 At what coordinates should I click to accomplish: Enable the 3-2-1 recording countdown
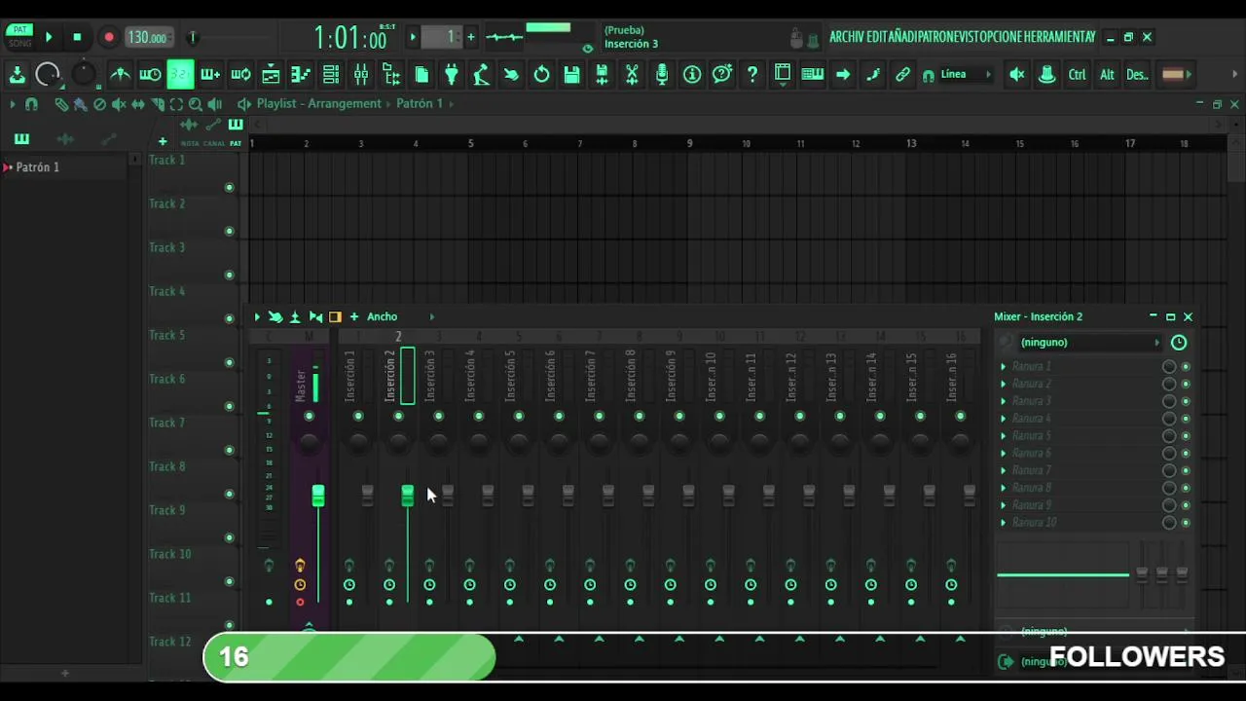pyautogui.click(x=180, y=74)
